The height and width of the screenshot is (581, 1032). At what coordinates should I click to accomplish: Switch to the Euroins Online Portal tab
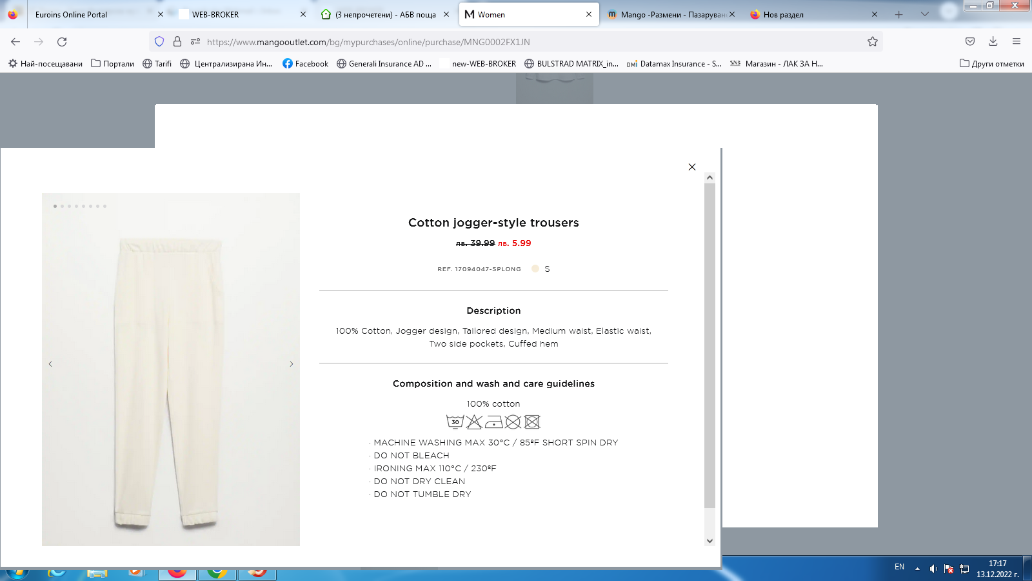(x=84, y=14)
